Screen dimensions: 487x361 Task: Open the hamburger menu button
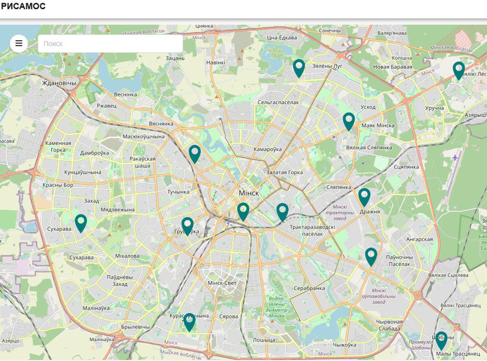tap(19, 43)
